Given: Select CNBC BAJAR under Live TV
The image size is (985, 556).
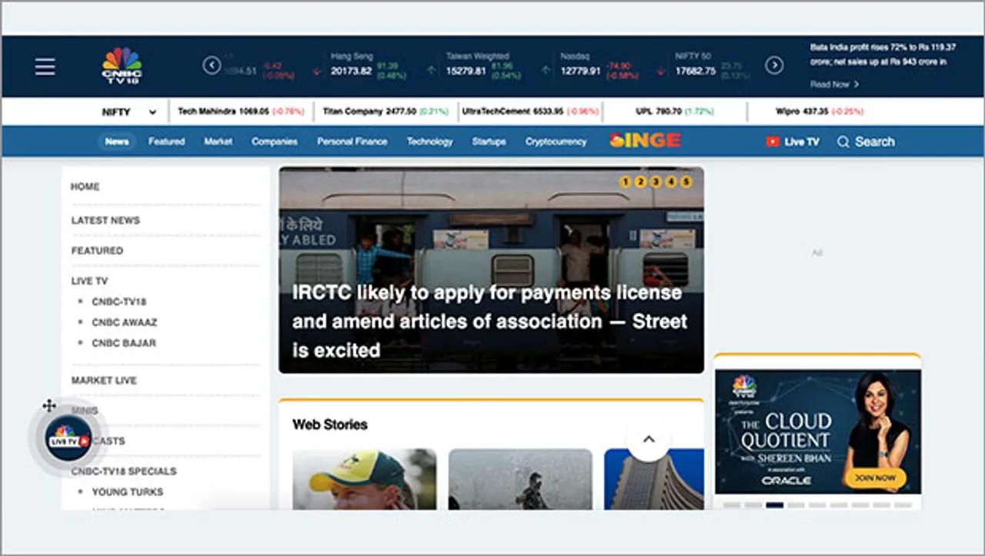Looking at the screenshot, I should (123, 344).
